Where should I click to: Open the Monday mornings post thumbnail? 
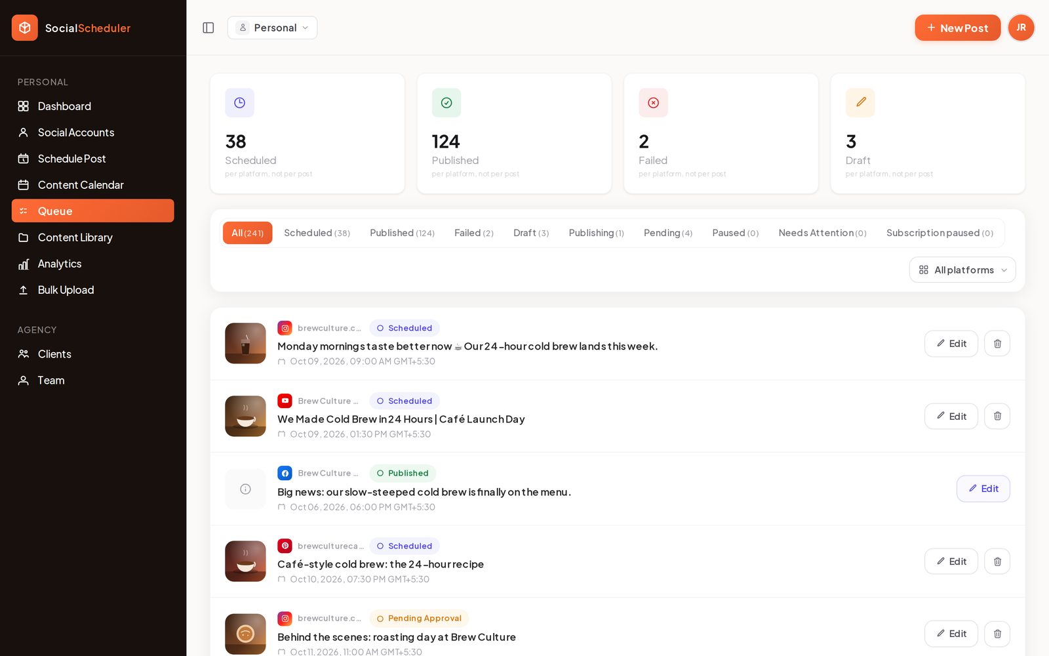coord(245,343)
